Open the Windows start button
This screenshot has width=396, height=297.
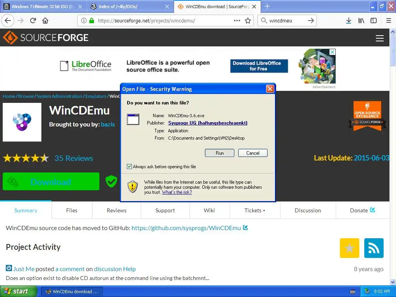pyautogui.click(x=18, y=291)
